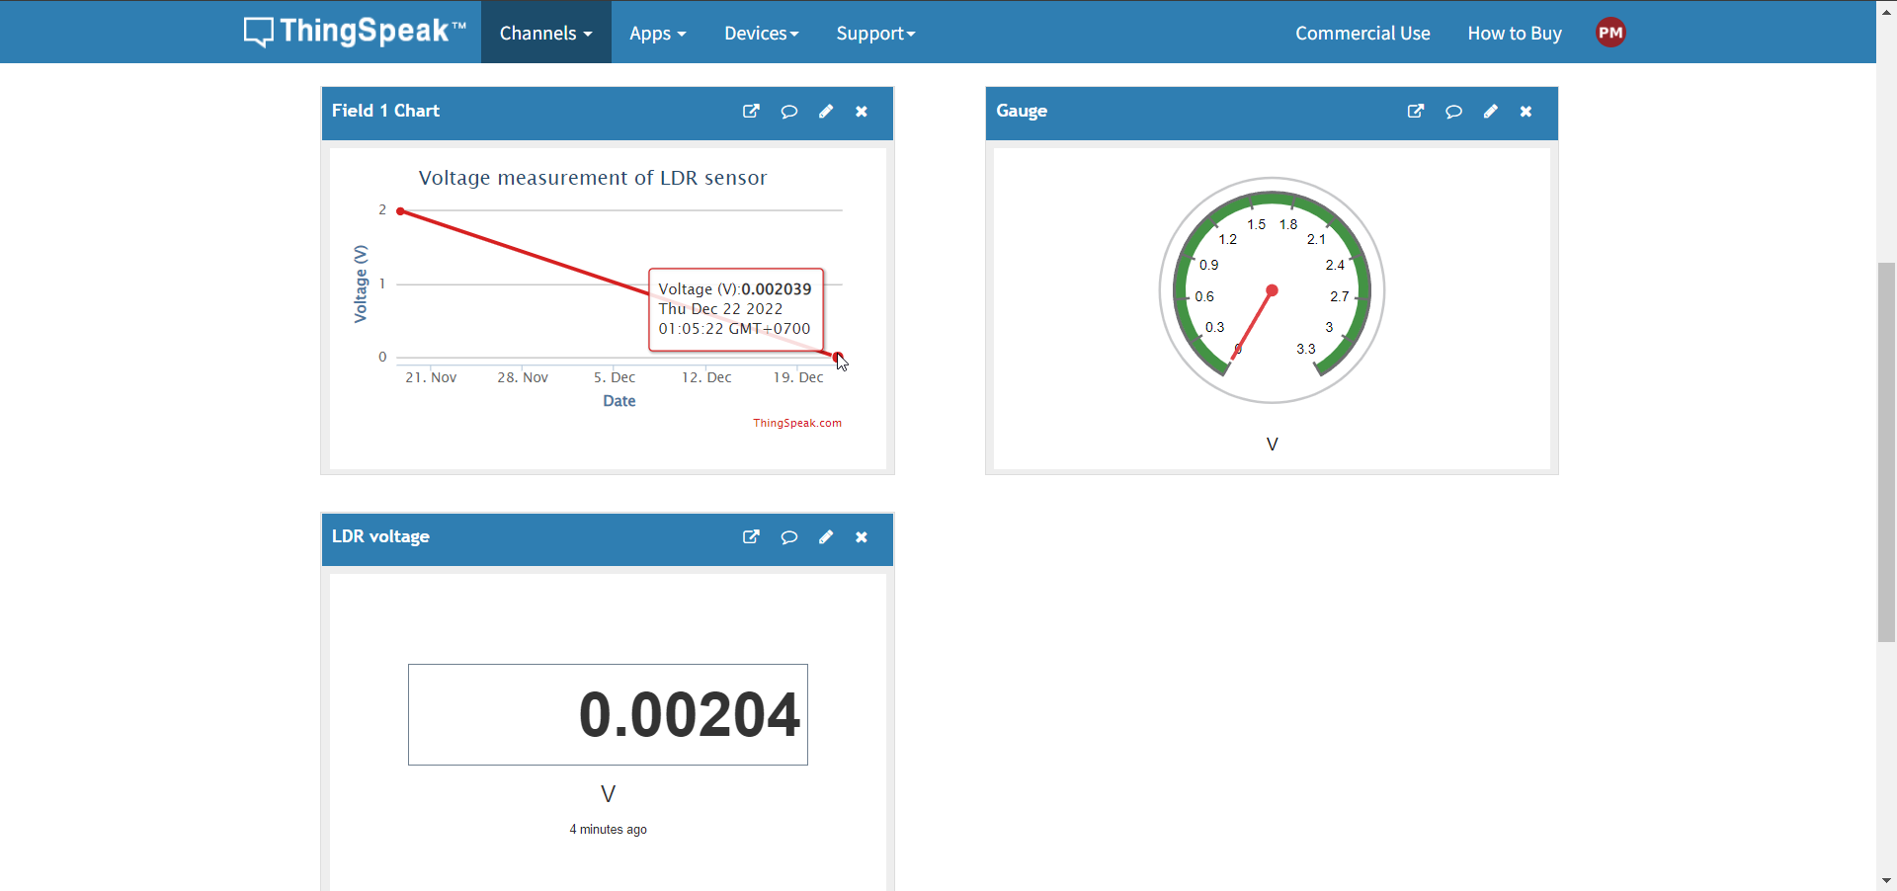Click the first data point at 2 volts
The height and width of the screenshot is (891, 1897).
click(400, 211)
